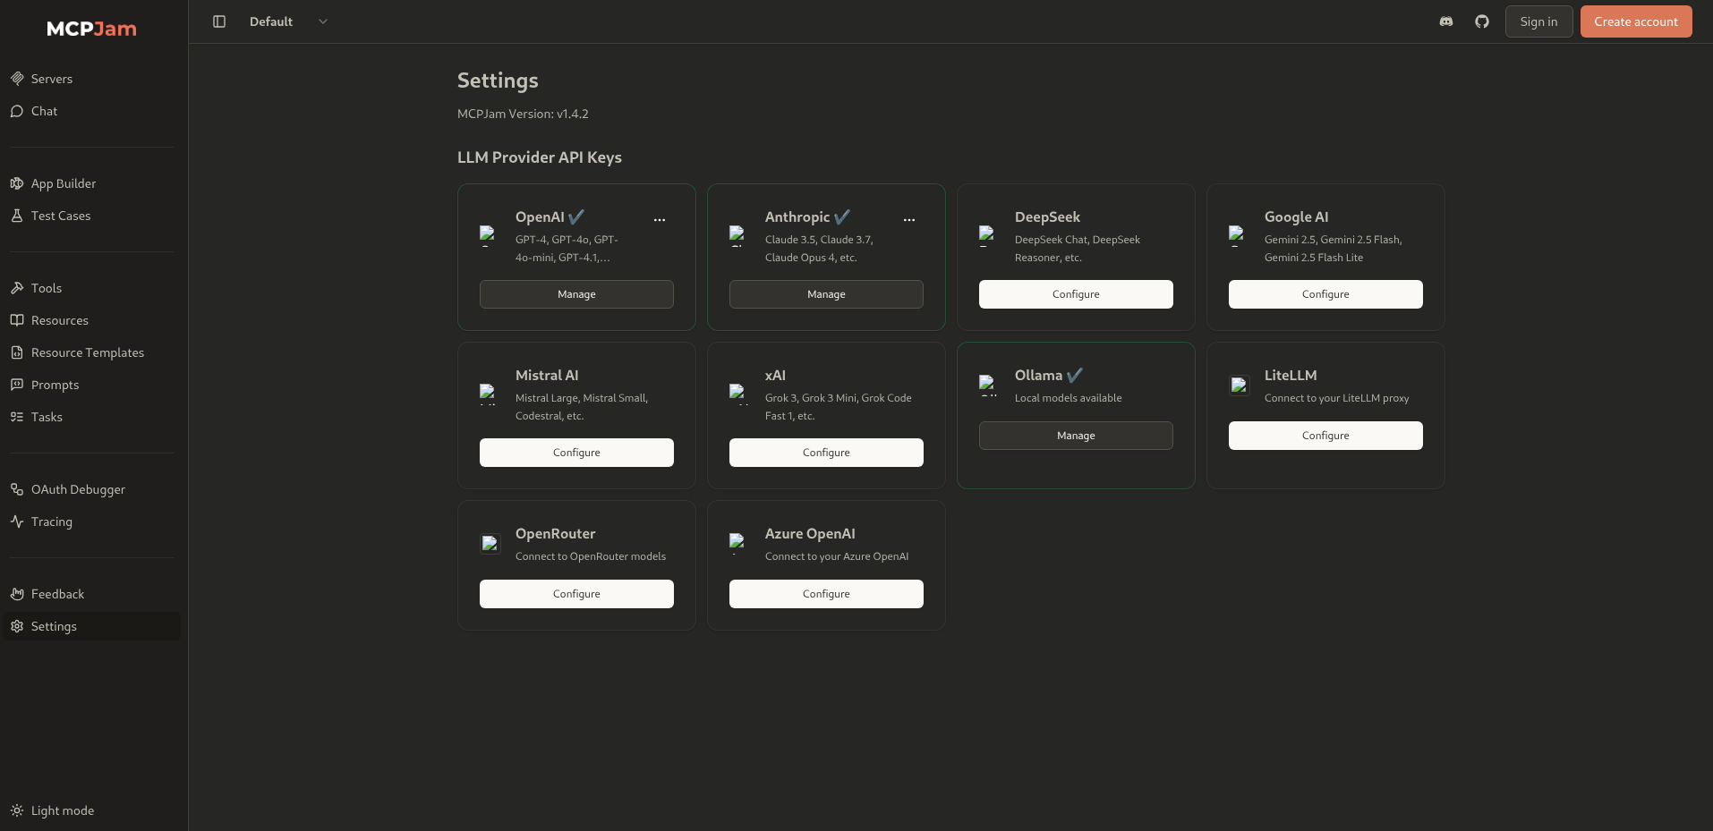The height and width of the screenshot is (831, 1713).
Task: Expand the Default workspace dropdown
Action: pos(288,21)
